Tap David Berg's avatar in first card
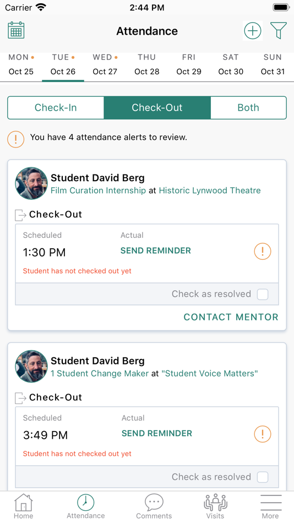 click(31, 183)
